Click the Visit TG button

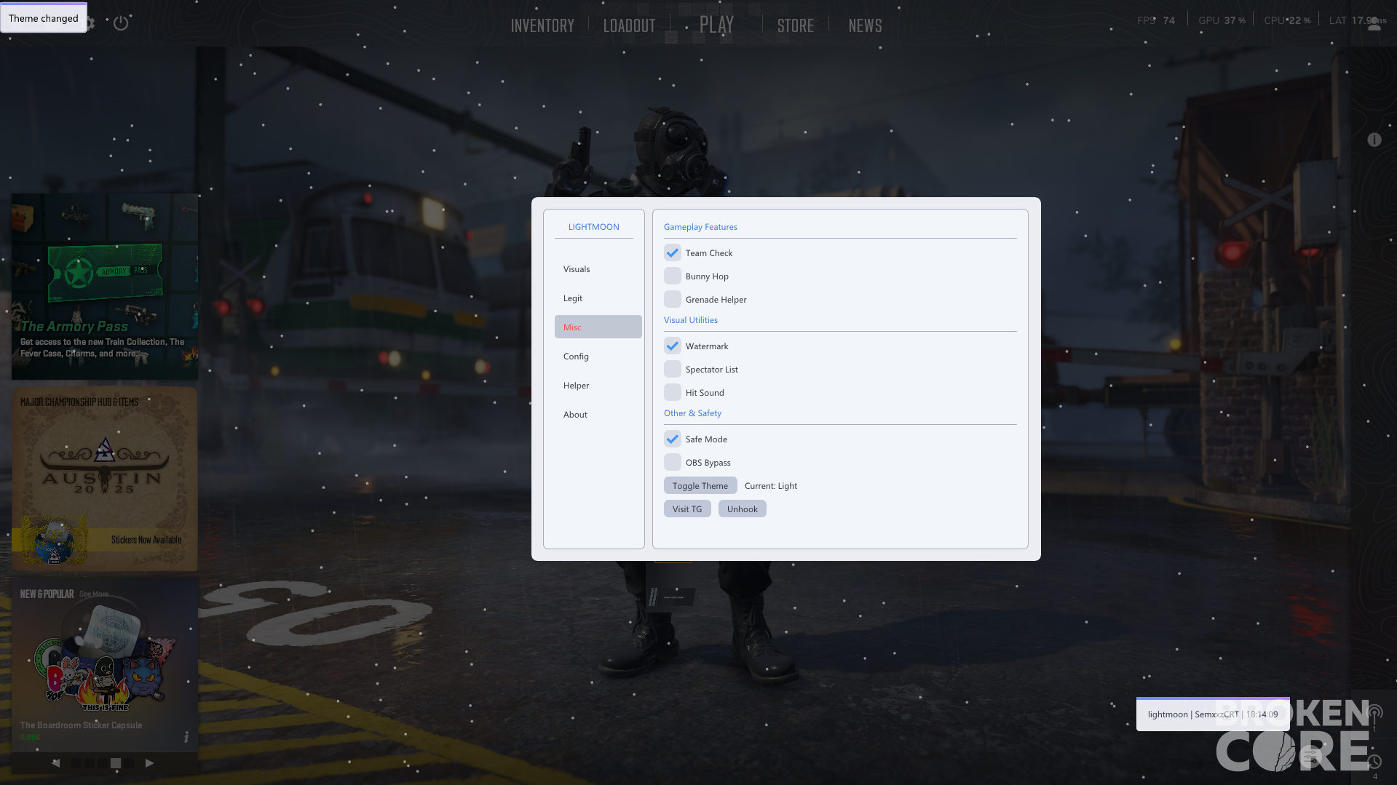[x=687, y=509]
